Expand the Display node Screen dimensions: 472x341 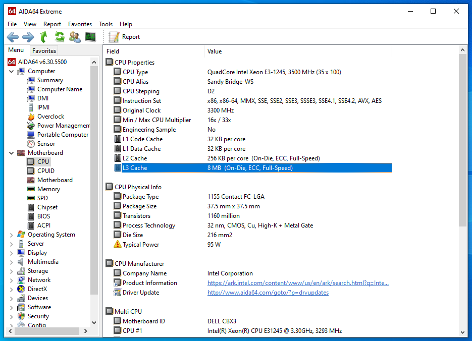12,253
